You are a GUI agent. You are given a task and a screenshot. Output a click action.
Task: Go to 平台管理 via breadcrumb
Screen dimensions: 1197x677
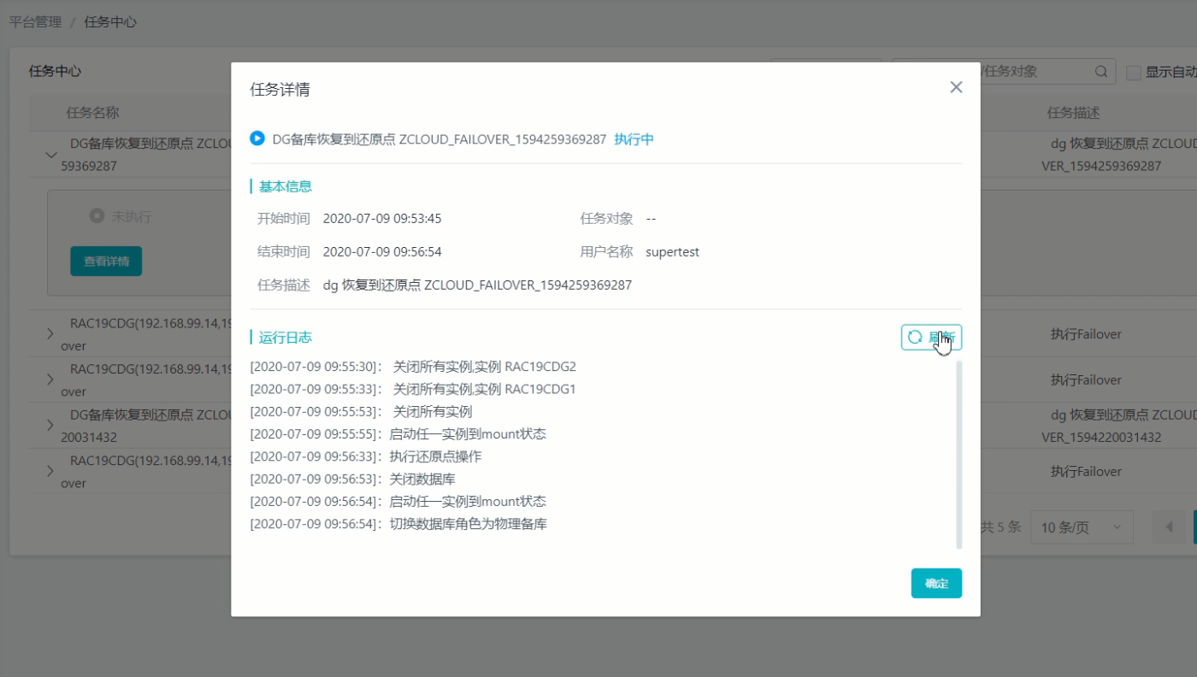[33, 21]
